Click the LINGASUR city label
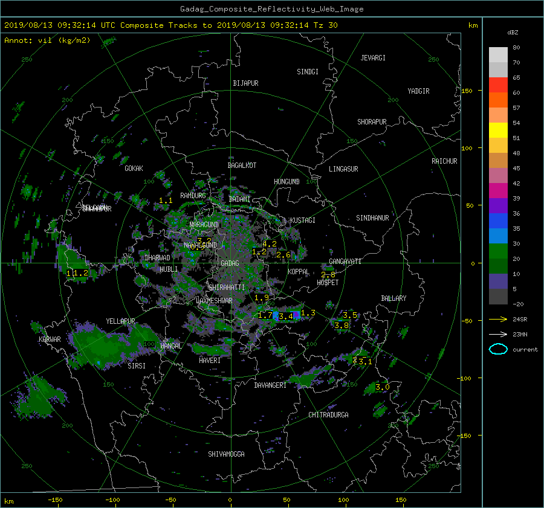Screen dimensions: 544x508 pyautogui.click(x=343, y=169)
